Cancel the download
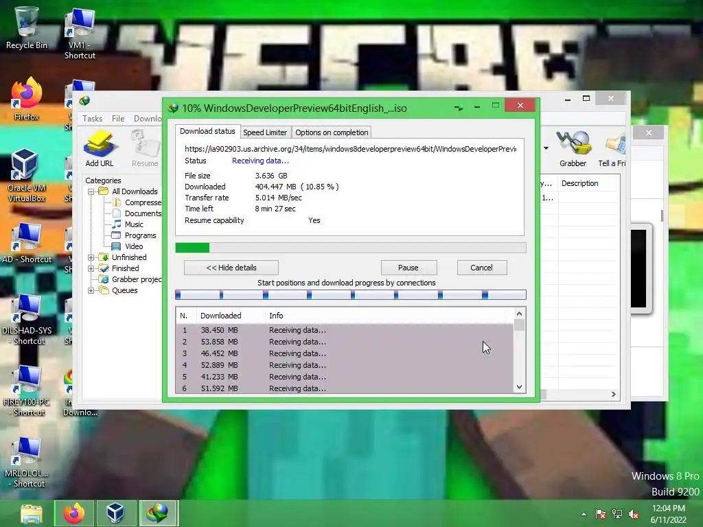 pos(481,268)
